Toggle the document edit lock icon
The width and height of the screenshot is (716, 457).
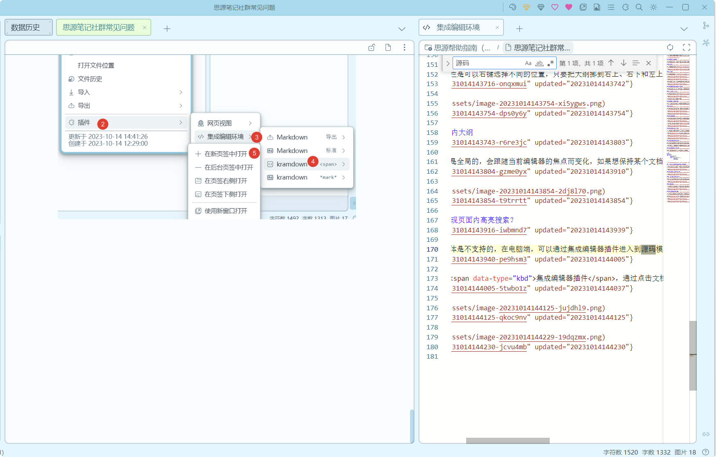[372, 48]
